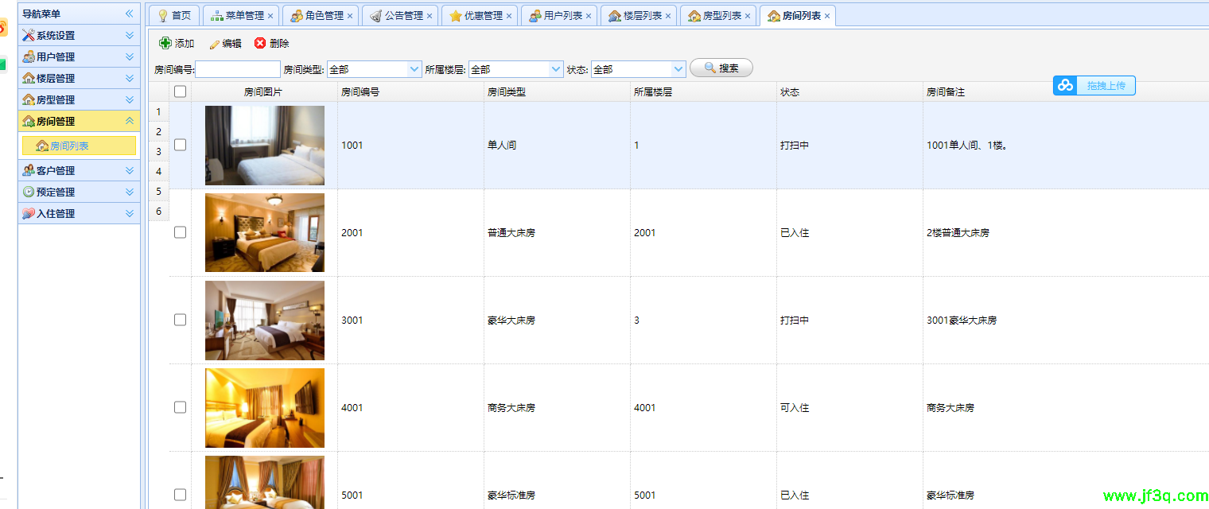
Task: Click the 搜索 search button
Action: click(721, 68)
